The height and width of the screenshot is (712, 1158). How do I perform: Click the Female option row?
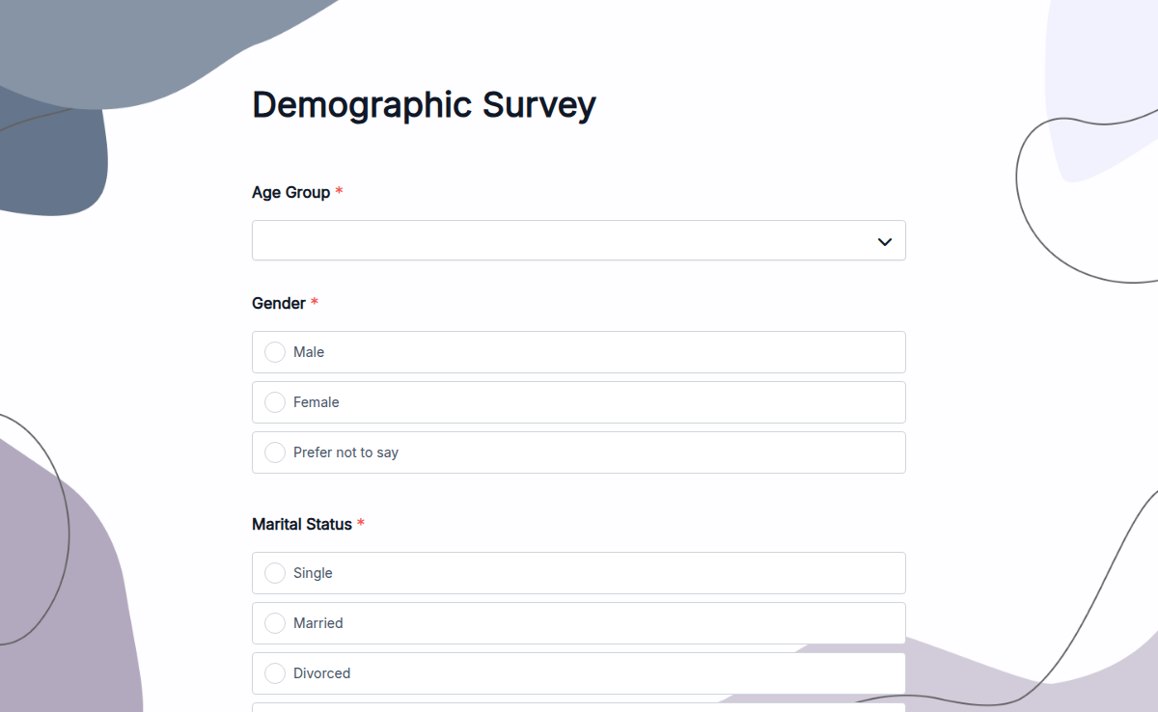click(579, 402)
